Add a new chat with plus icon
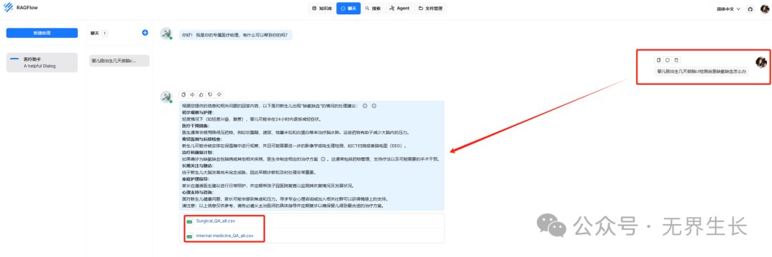This screenshot has height=257, width=772. tap(144, 32)
